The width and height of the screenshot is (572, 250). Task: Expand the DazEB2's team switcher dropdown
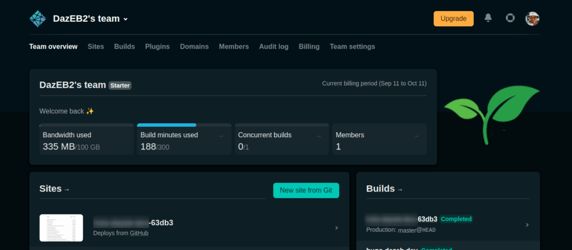point(90,18)
